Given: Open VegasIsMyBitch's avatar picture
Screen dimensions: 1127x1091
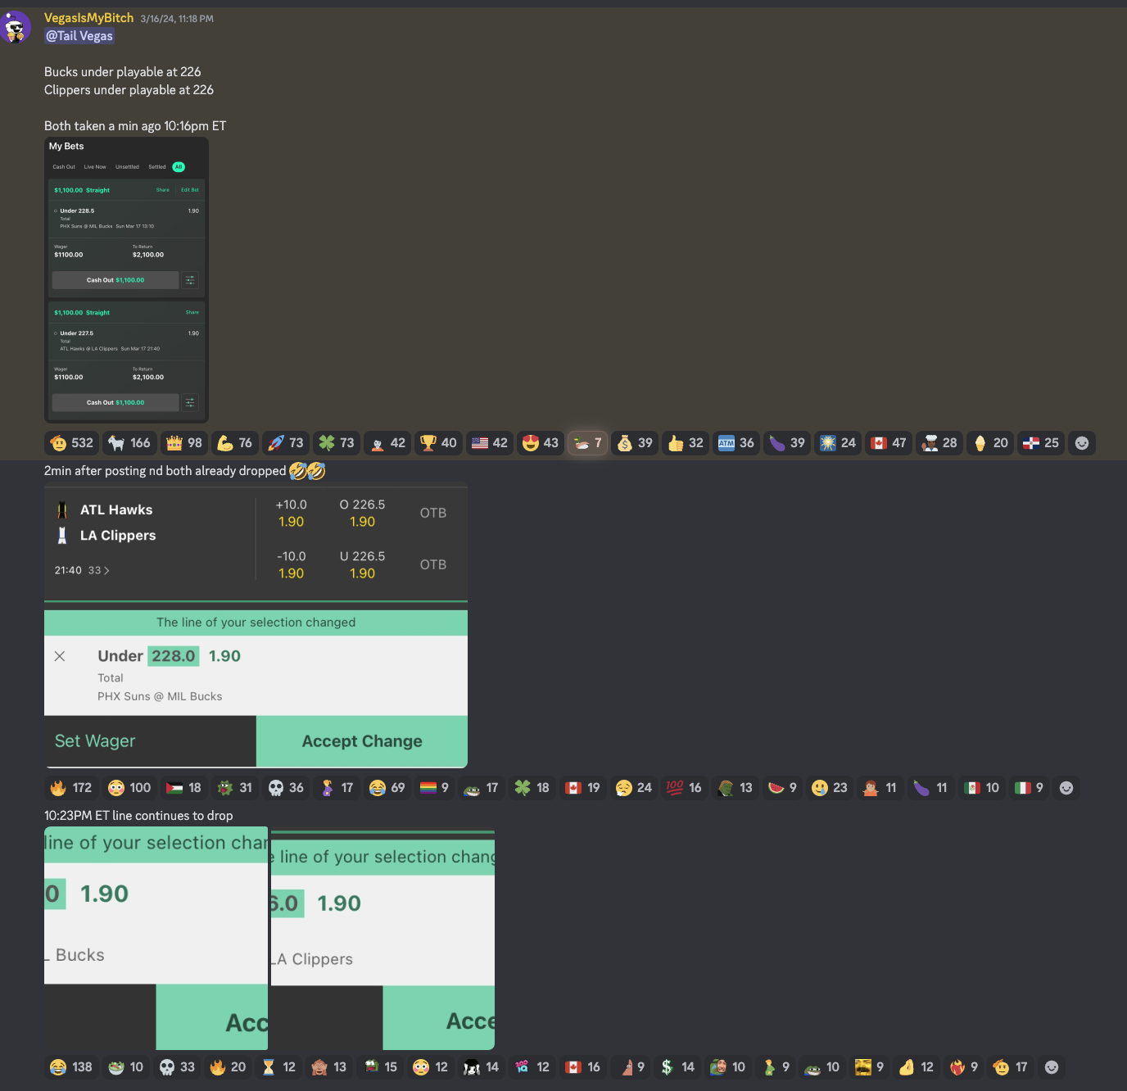Looking at the screenshot, I should pyautogui.click(x=15, y=27).
